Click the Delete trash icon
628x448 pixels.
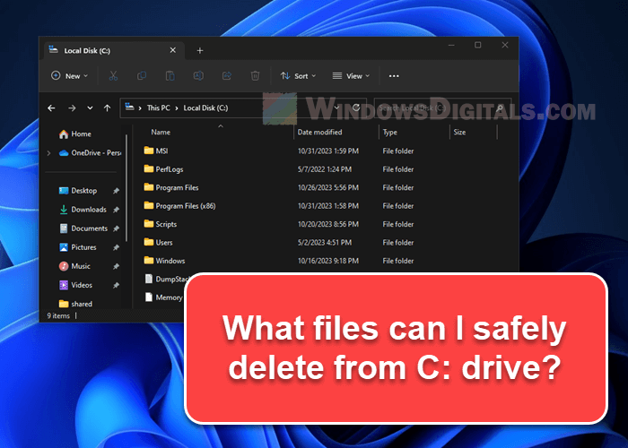(255, 75)
